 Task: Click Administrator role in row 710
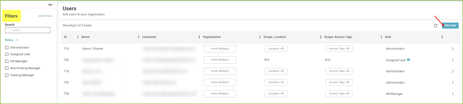(x=395, y=49)
